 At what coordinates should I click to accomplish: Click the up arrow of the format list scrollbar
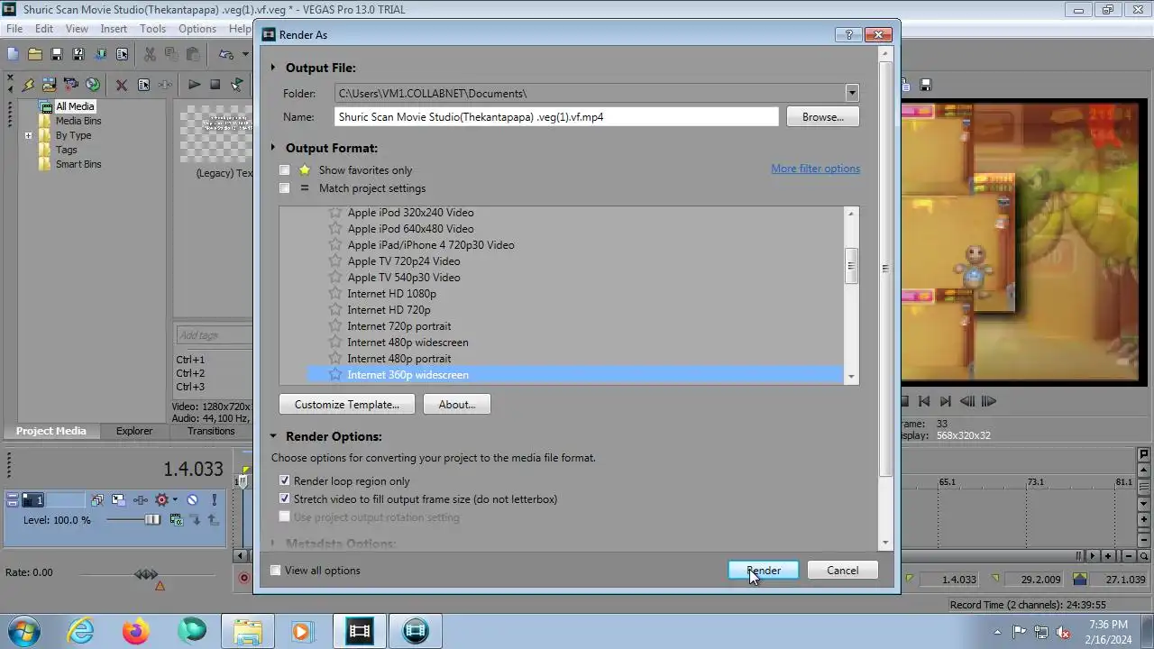[x=850, y=214]
